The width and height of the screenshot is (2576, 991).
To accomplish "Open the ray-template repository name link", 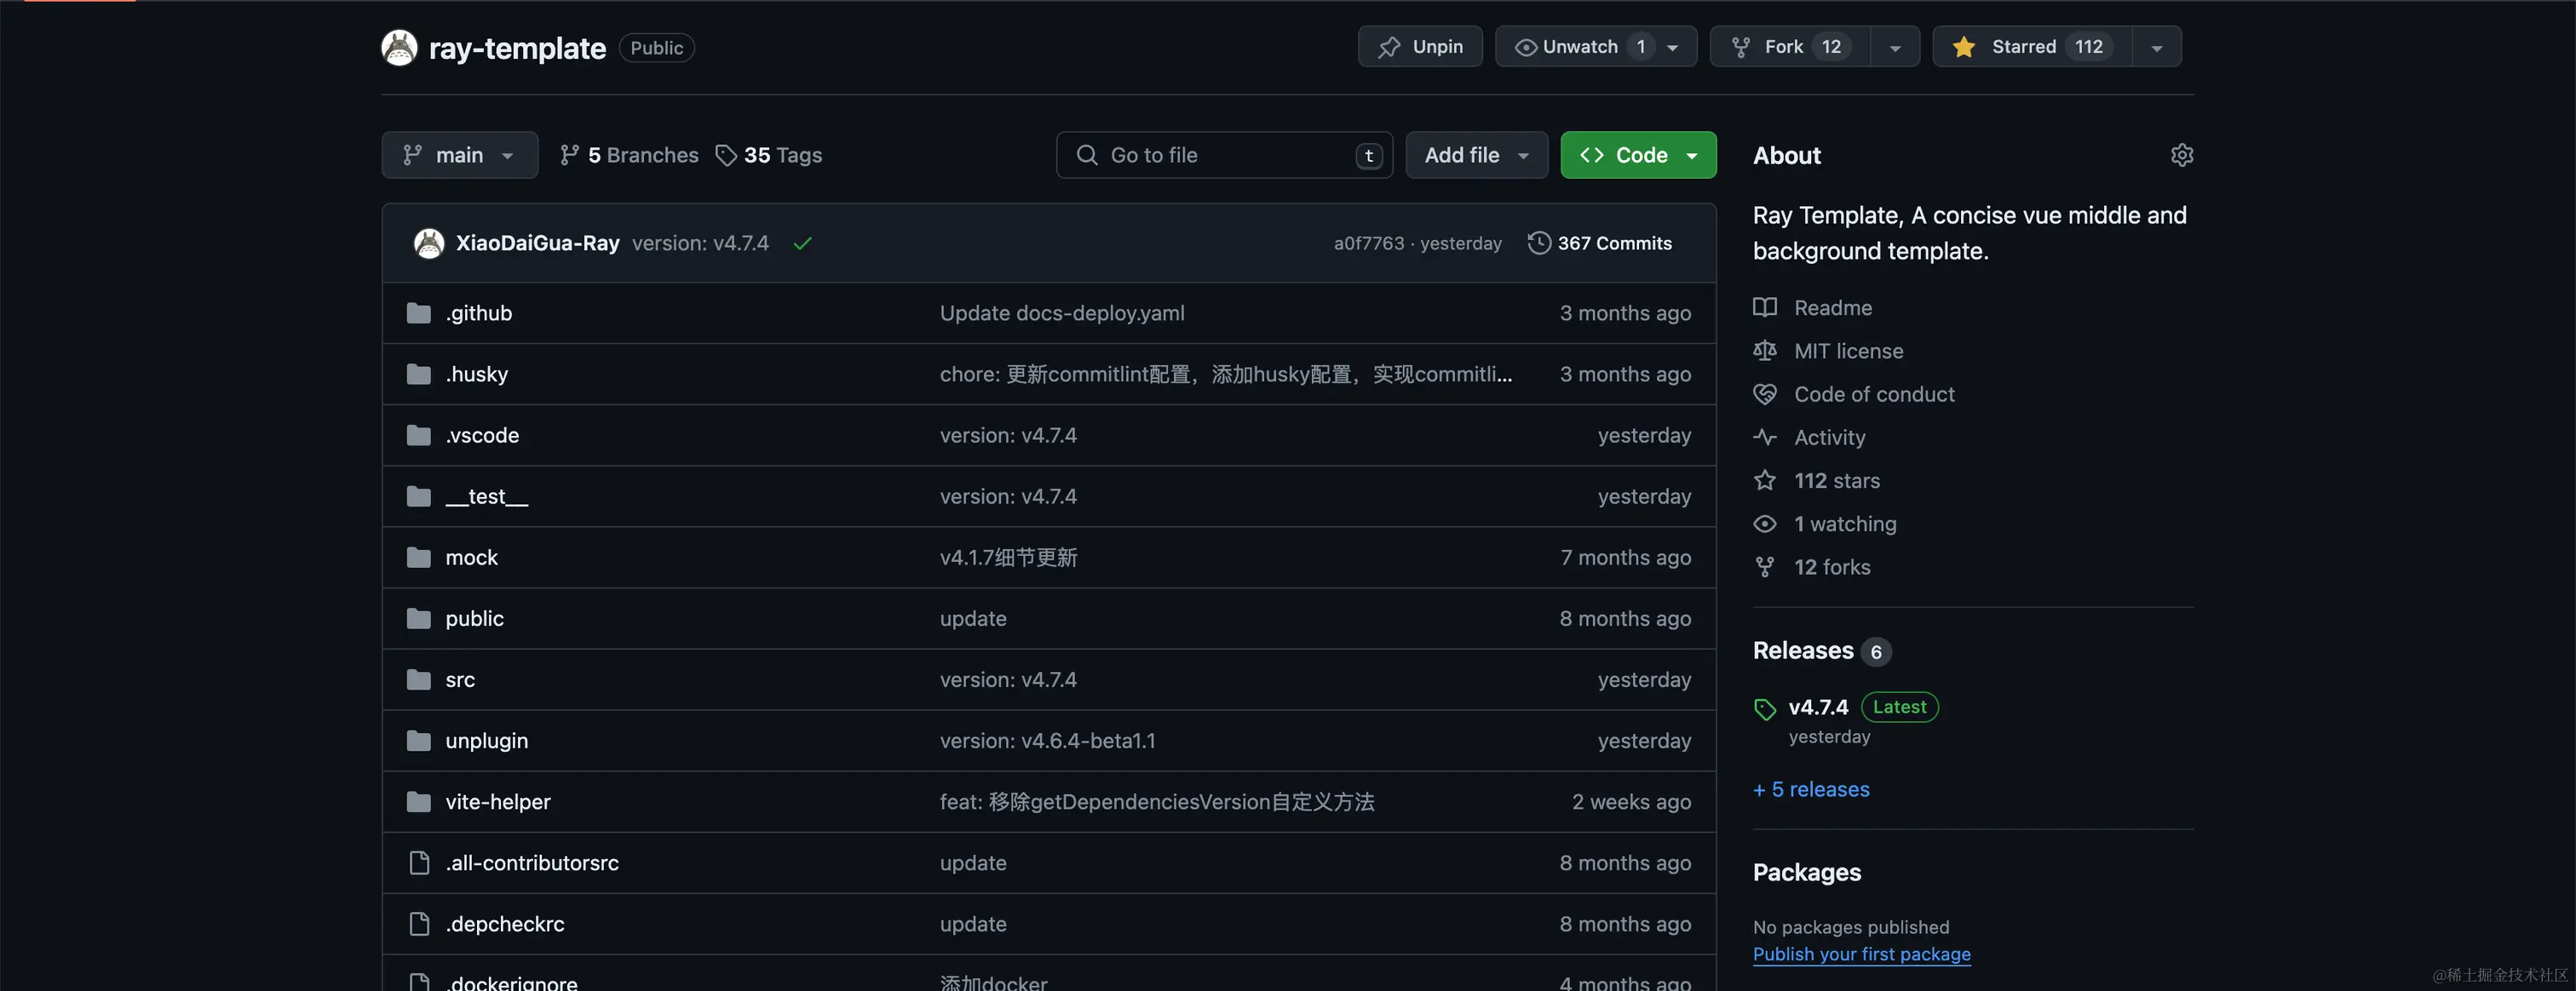I will (517, 48).
